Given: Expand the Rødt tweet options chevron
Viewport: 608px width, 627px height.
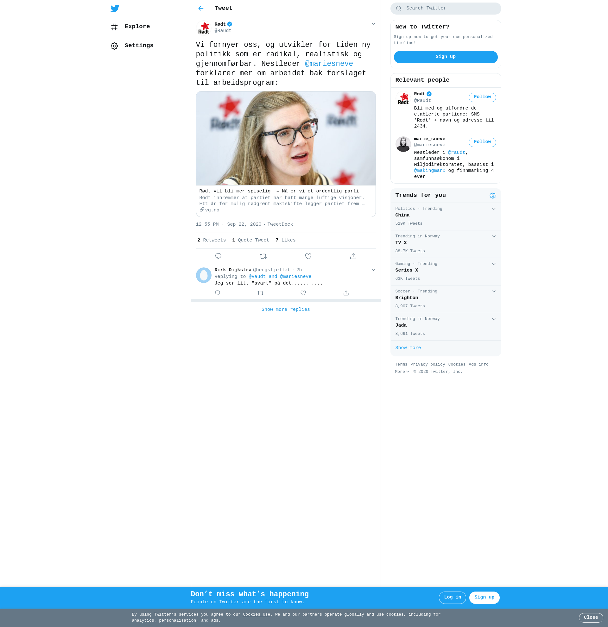Looking at the screenshot, I should point(373,24).
